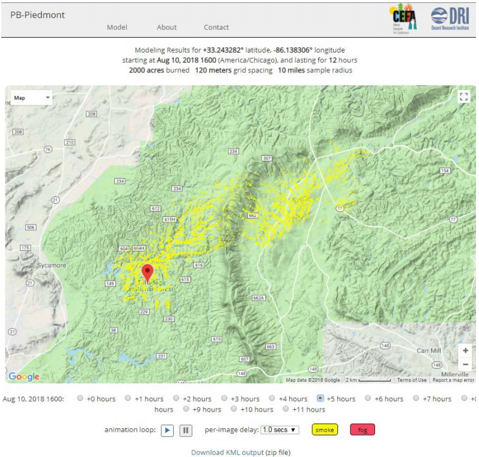
Task: Select the +7 hours radio button
Action: click(416, 398)
